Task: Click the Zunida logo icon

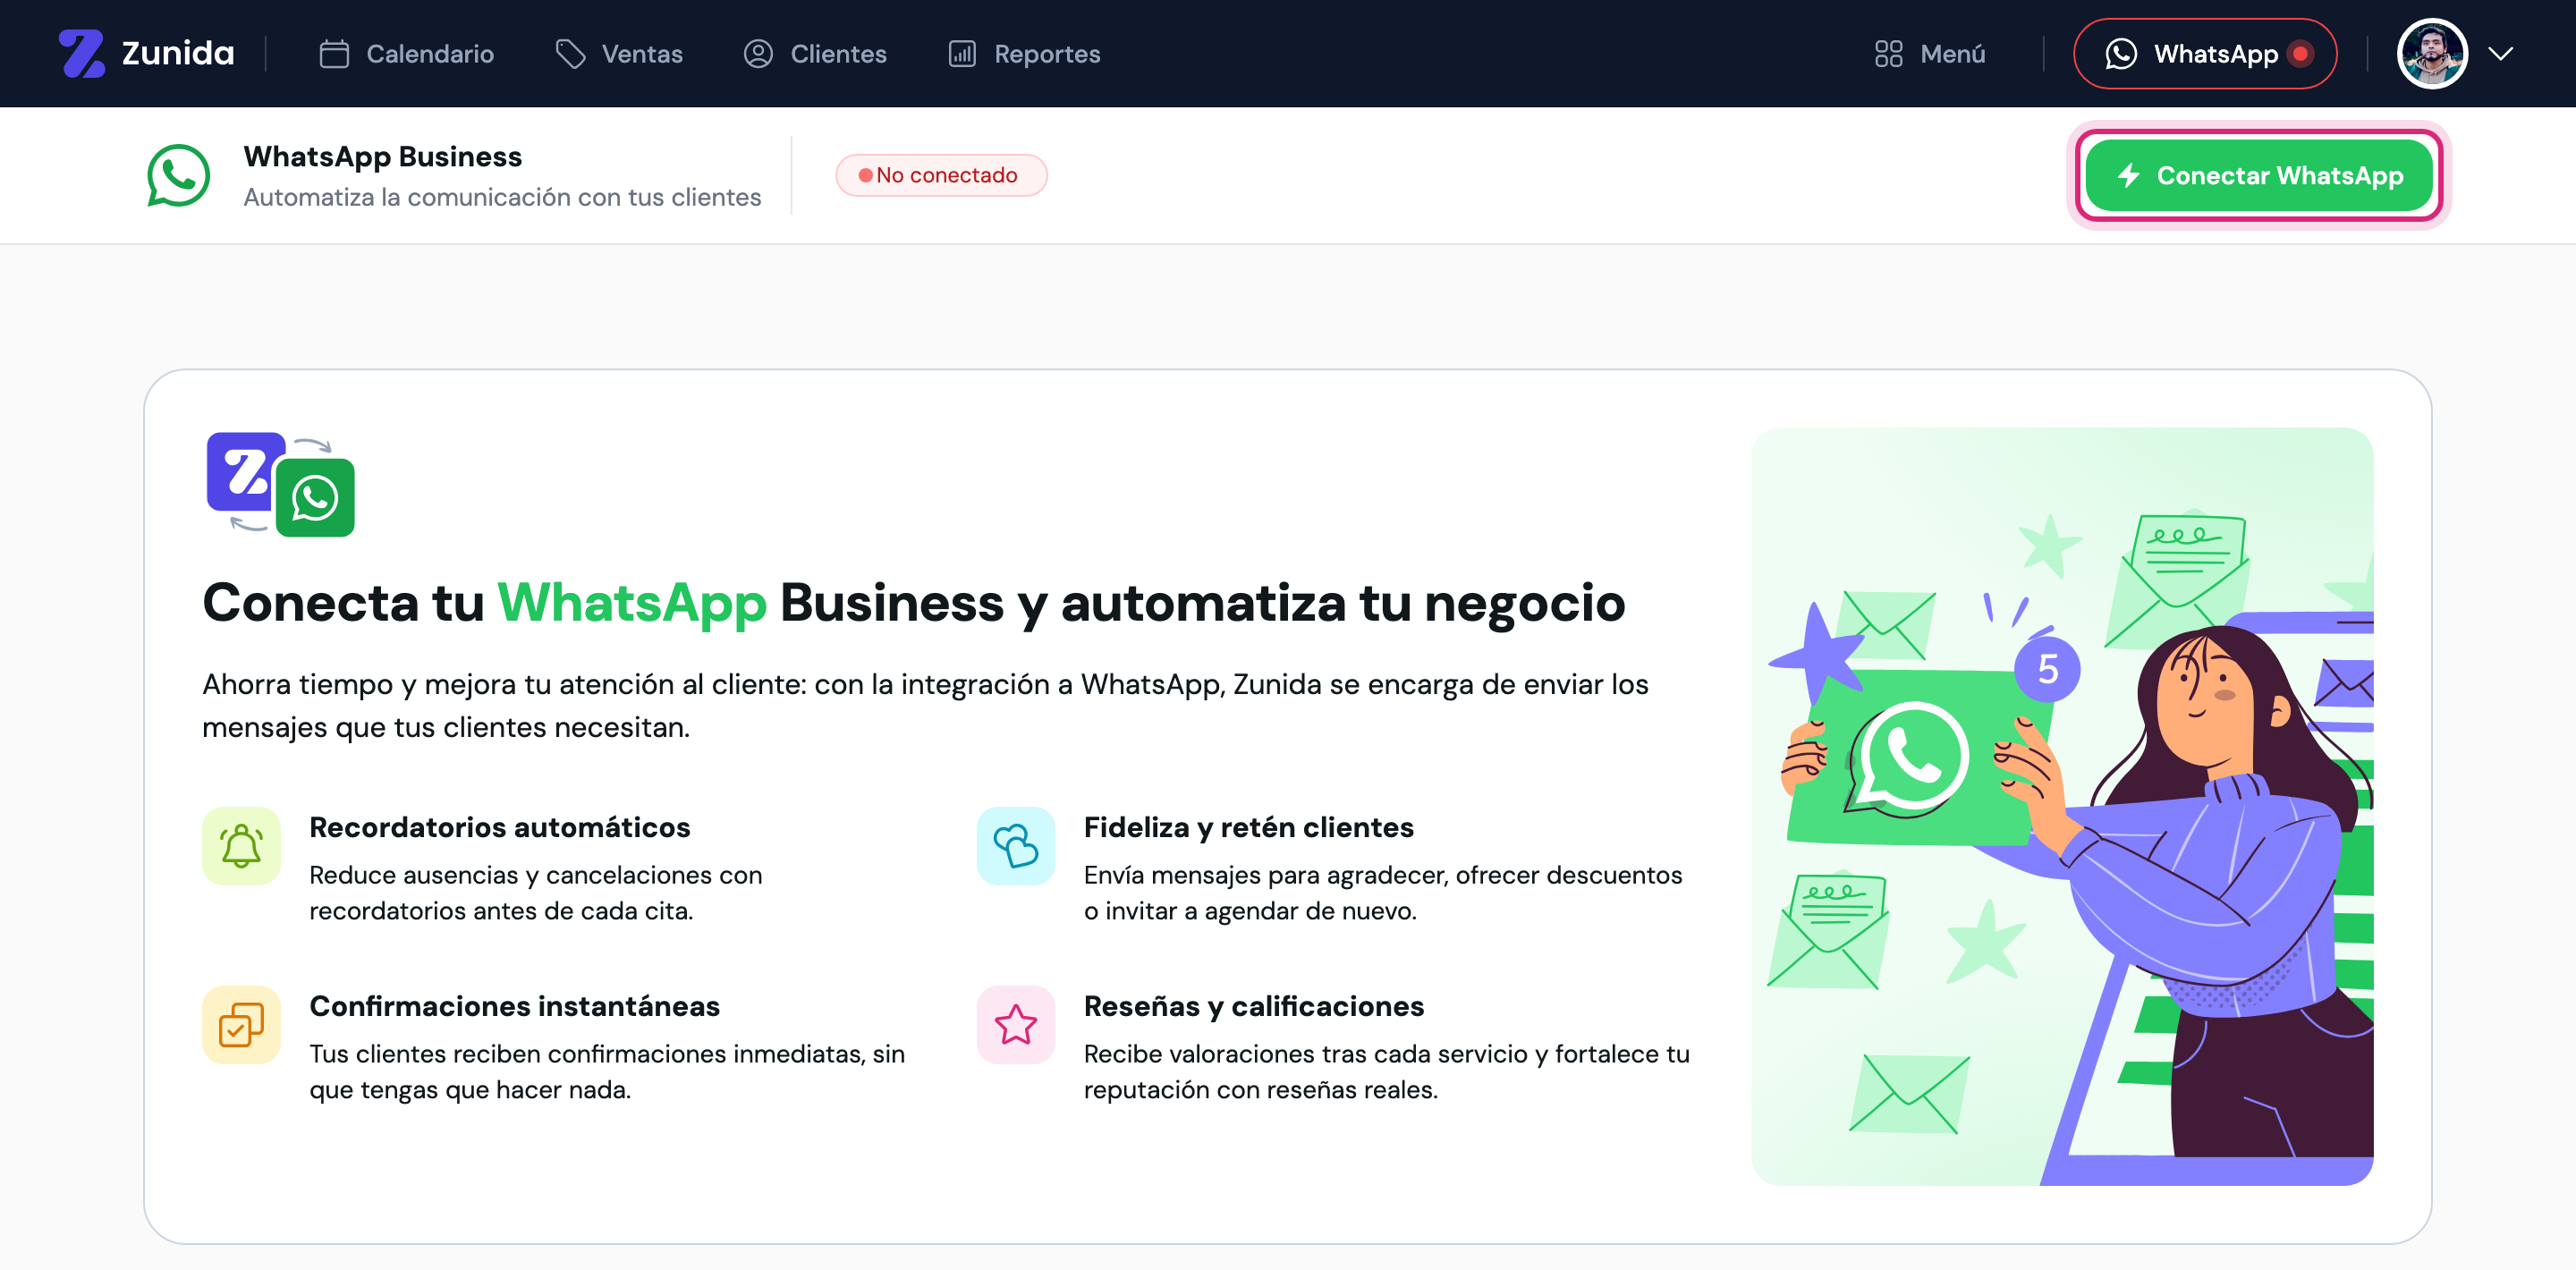Action: [x=82, y=53]
